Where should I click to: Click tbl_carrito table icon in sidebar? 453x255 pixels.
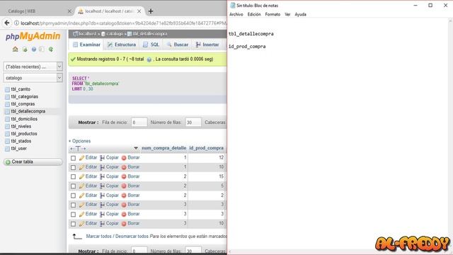[x=7, y=89]
